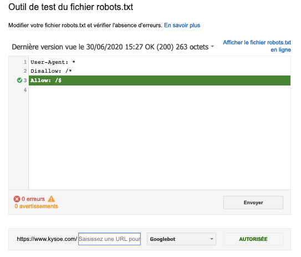Click line number 4 in the gutter
301x257 pixels.
25,89
